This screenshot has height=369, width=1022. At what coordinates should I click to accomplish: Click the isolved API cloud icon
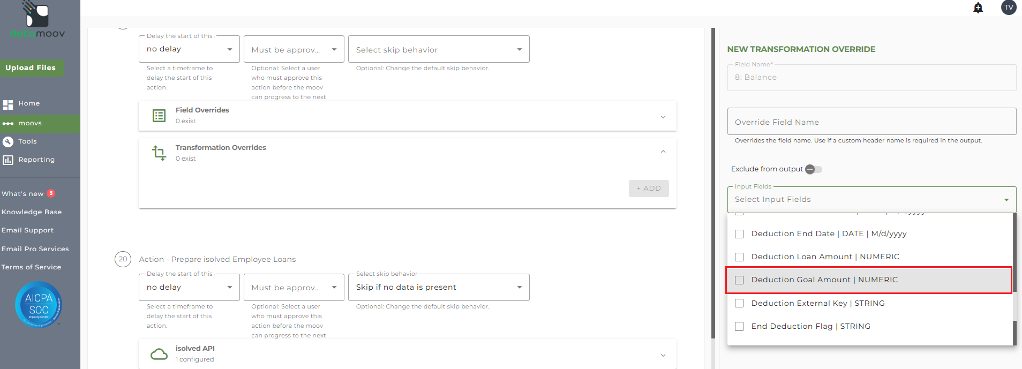pos(159,354)
